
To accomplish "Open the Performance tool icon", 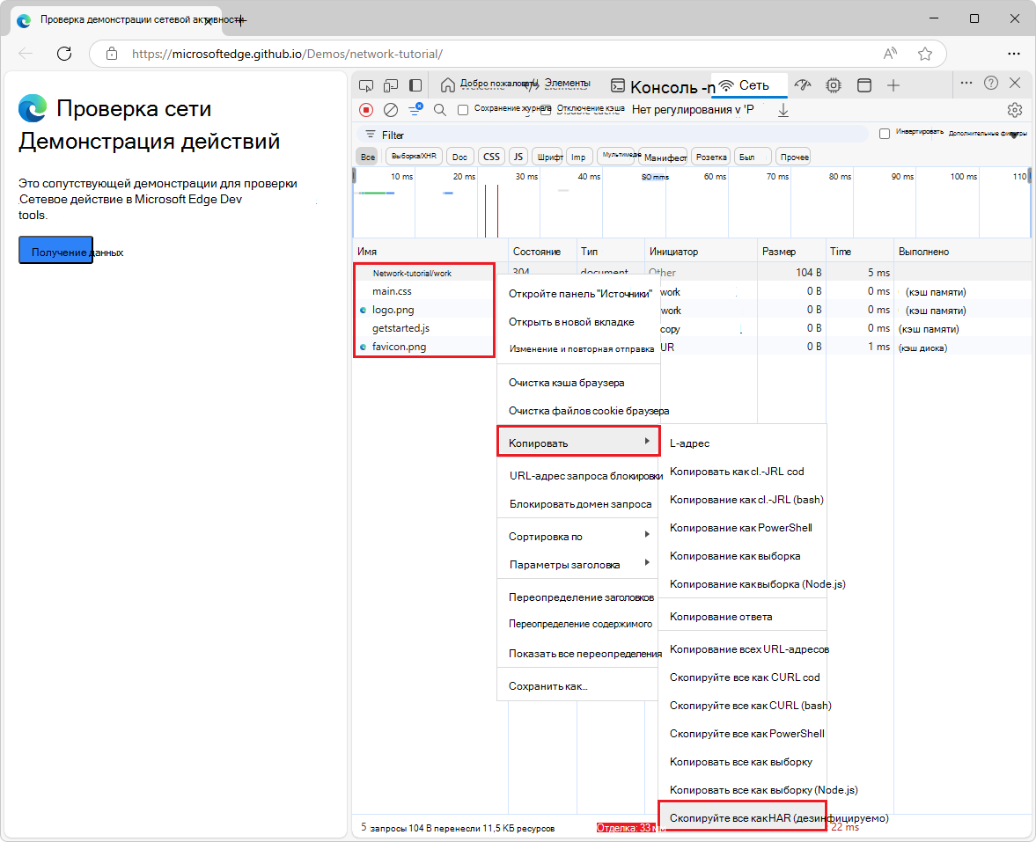I will 802,85.
